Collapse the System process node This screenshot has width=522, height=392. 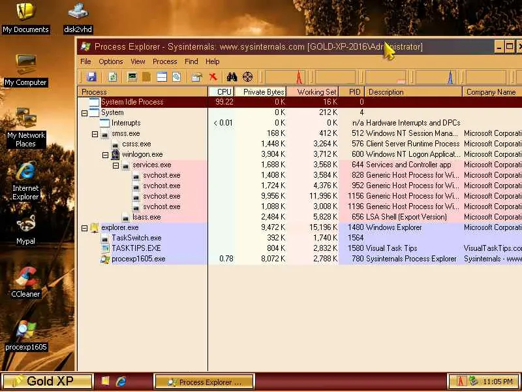[85, 113]
